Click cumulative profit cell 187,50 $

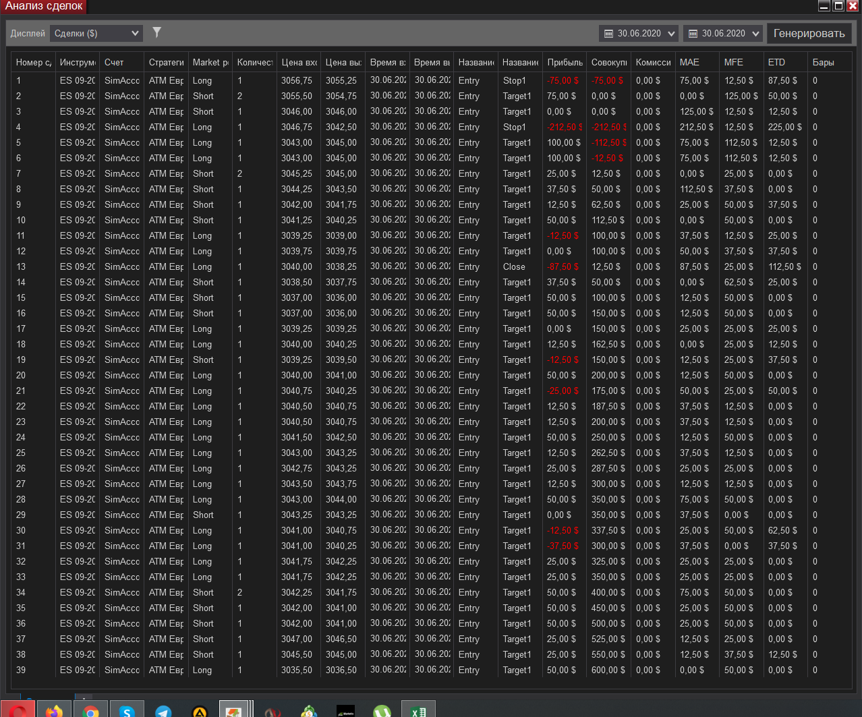click(x=608, y=406)
